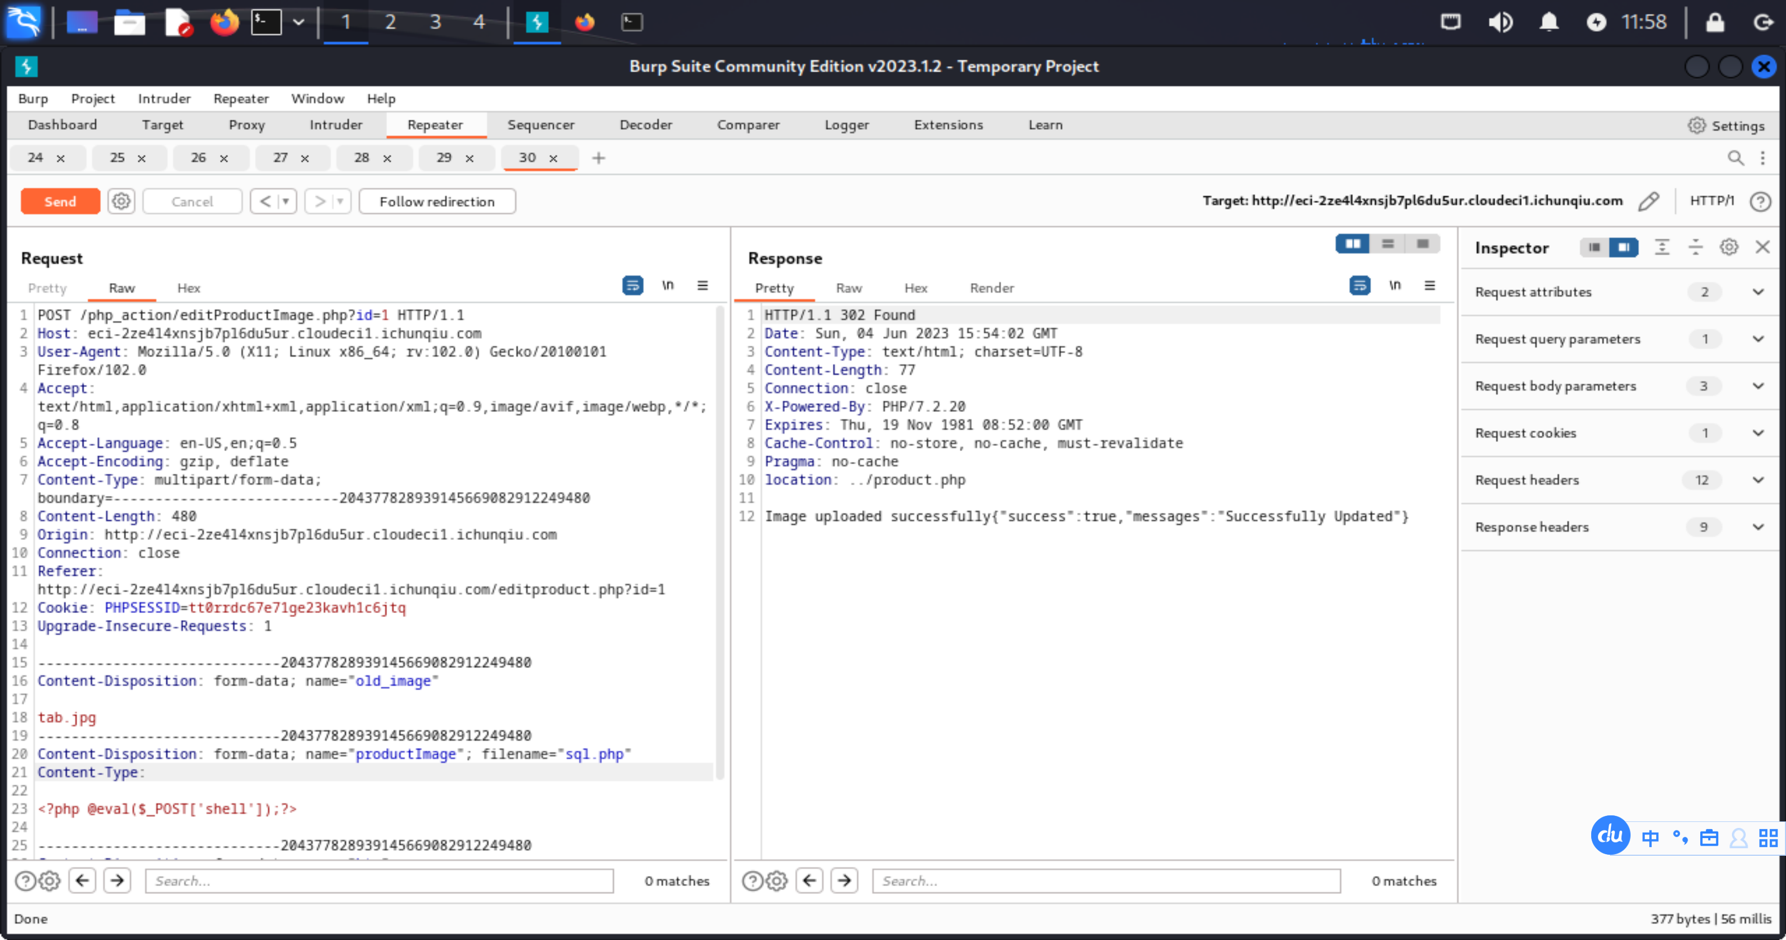
Task: Open notifications bell in system tray
Action: click(1549, 22)
